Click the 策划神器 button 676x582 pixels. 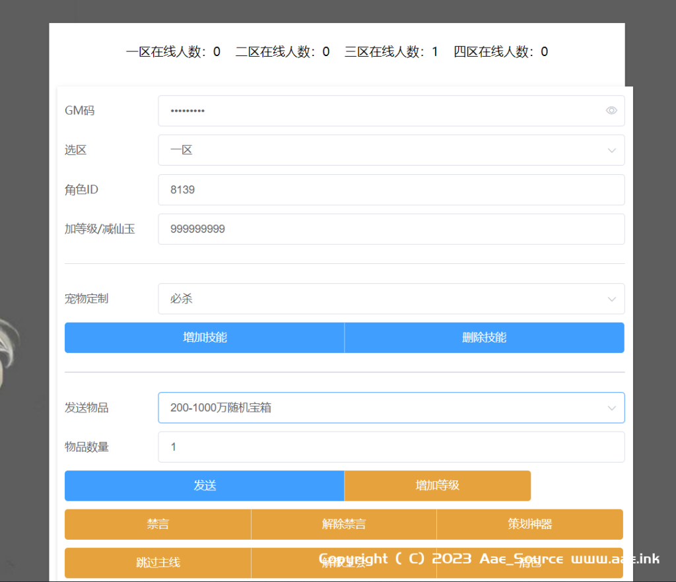(x=529, y=525)
